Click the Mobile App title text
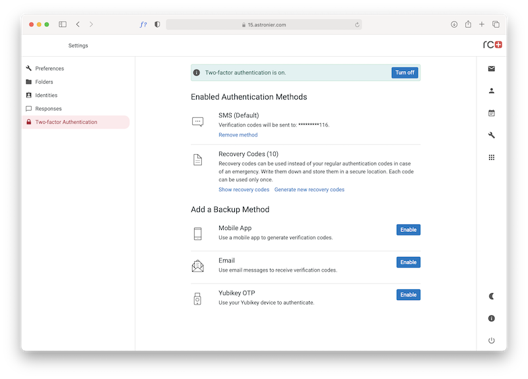Viewport: 528px width, 379px height. [x=235, y=228]
